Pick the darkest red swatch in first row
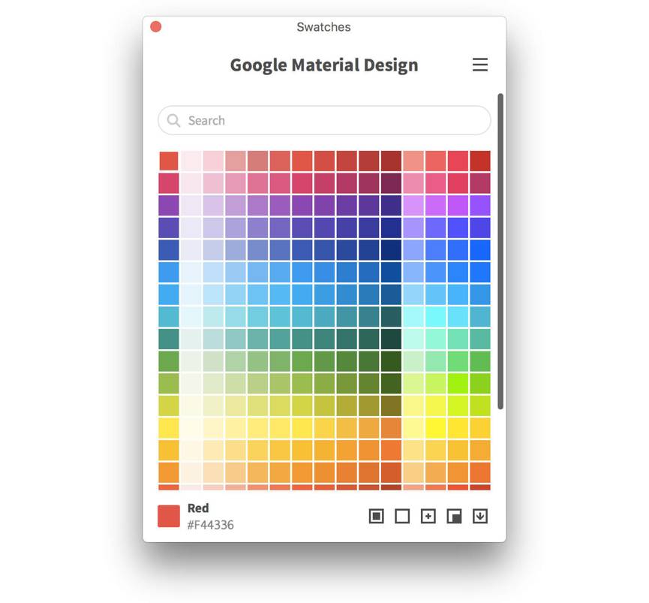The image size is (649, 603). coord(391,161)
